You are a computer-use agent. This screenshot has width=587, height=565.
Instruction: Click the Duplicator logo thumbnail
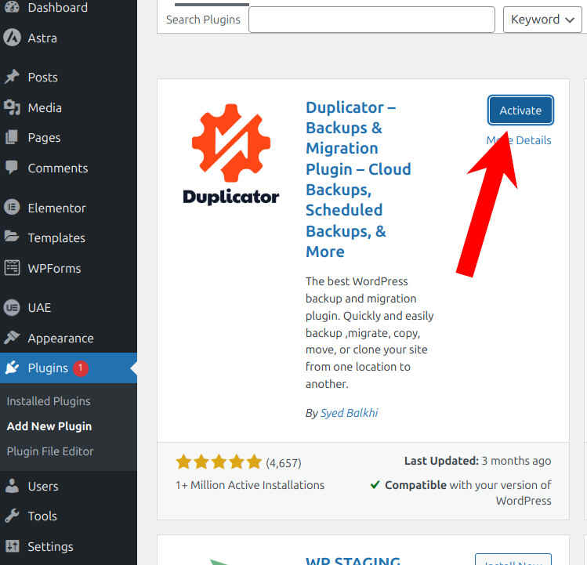click(x=231, y=154)
